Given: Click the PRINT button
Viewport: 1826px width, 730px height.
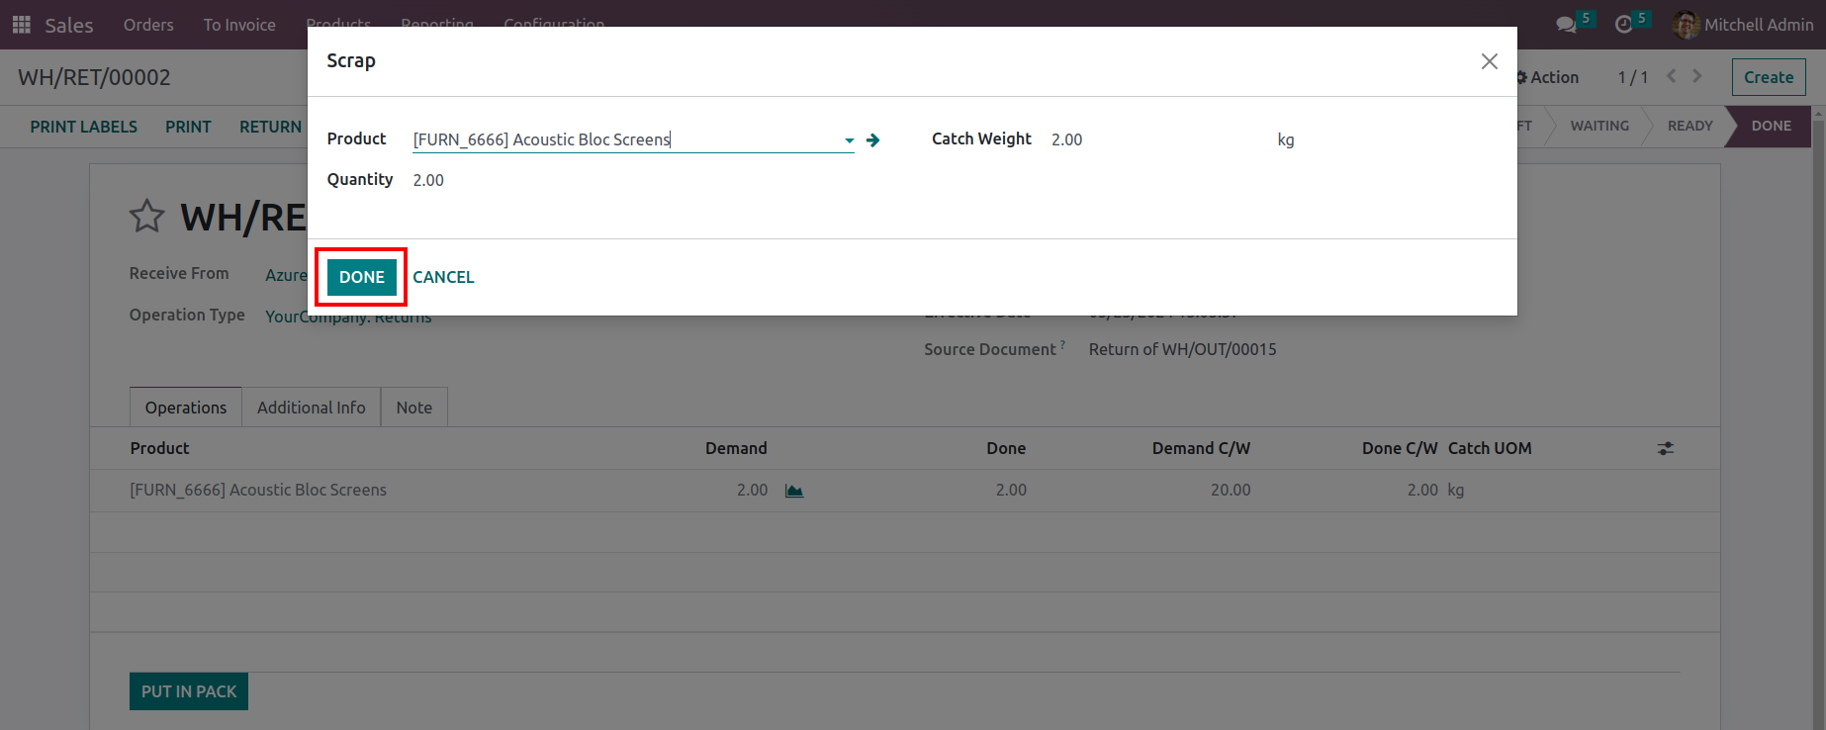Looking at the screenshot, I should pyautogui.click(x=188, y=127).
